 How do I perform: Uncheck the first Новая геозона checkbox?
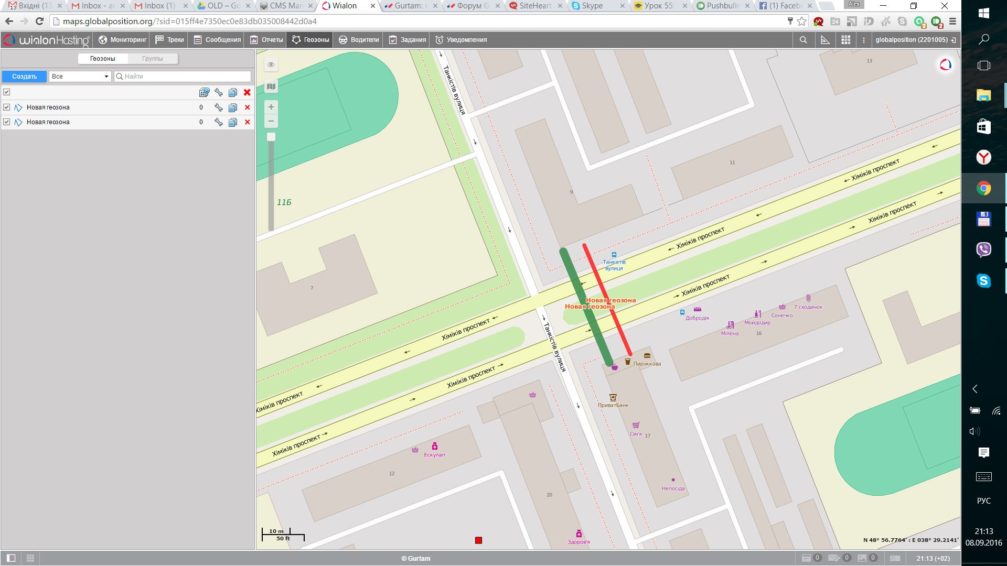pyautogui.click(x=7, y=107)
